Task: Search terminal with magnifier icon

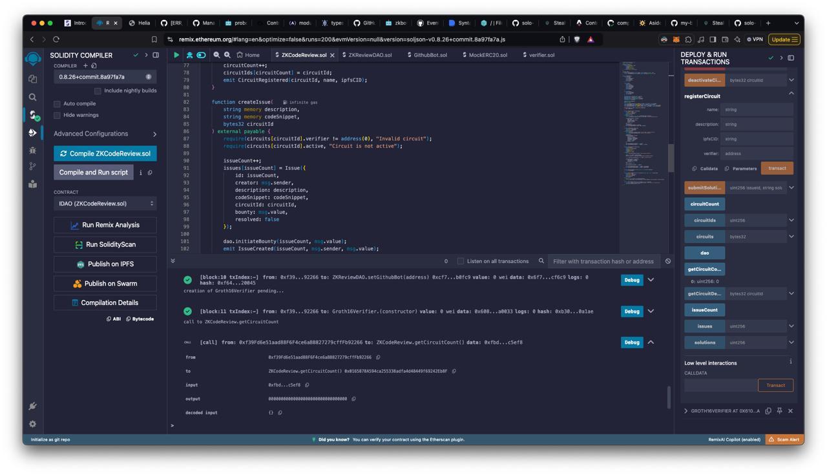Action: pos(541,261)
